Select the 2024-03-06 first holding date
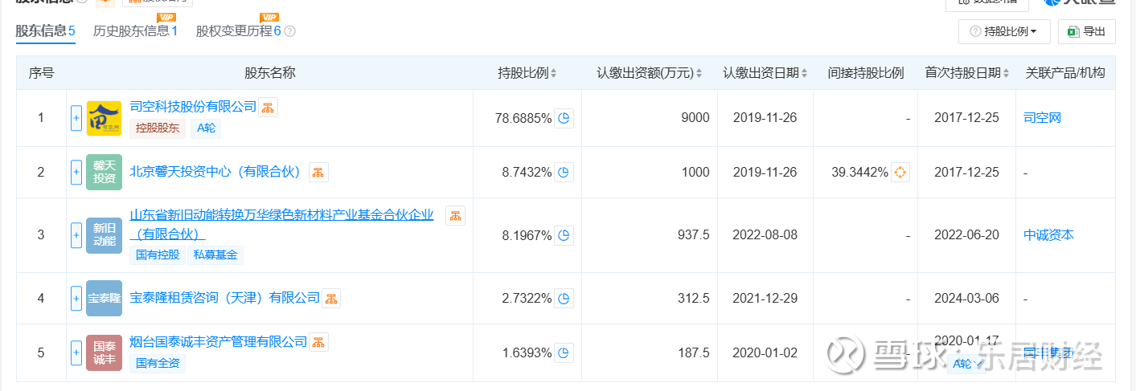Screen dimensions: 1136x391 pyautogui.click(x=966, y=298)
